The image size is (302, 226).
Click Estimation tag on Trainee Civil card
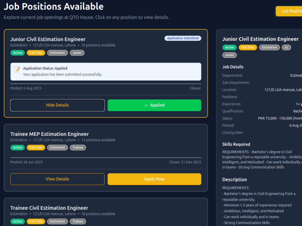pos(57,221)
